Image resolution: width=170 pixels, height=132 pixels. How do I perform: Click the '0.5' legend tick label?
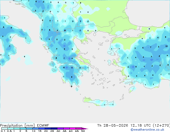point(9,131)
